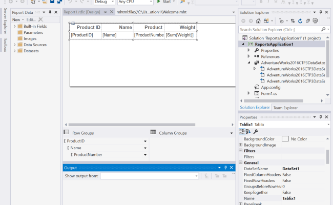
Task: Open Tablix1 object selector dropdown in Properties
Action: point(328,125)
